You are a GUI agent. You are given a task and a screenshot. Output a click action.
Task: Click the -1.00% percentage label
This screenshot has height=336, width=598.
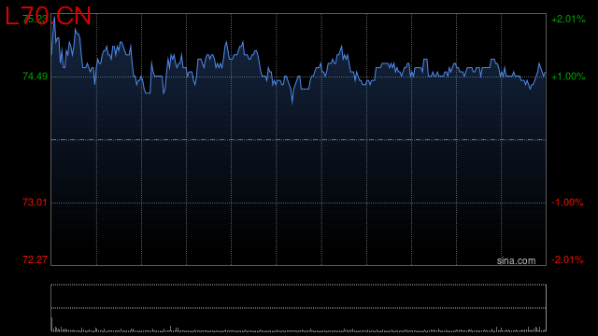pyautogui.click(x=567, y=203)
